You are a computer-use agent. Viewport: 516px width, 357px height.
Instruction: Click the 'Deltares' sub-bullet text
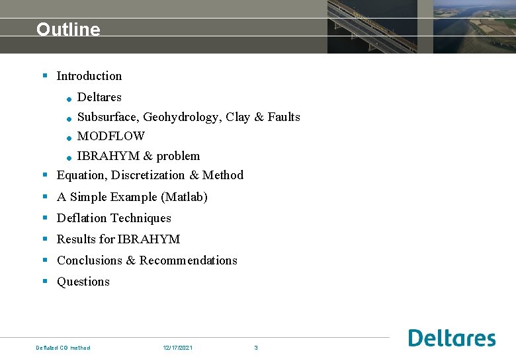point(99,97)
